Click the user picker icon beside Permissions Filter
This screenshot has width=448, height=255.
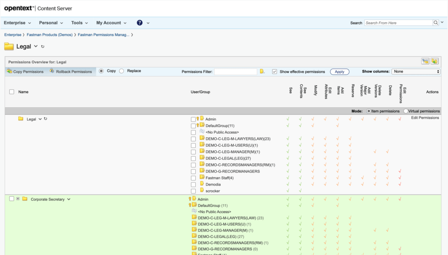click(262, 71)
